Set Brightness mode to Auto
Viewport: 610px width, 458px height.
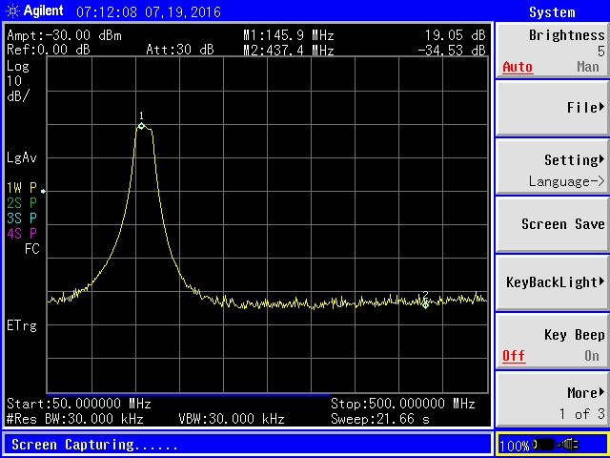coord(517,67)
